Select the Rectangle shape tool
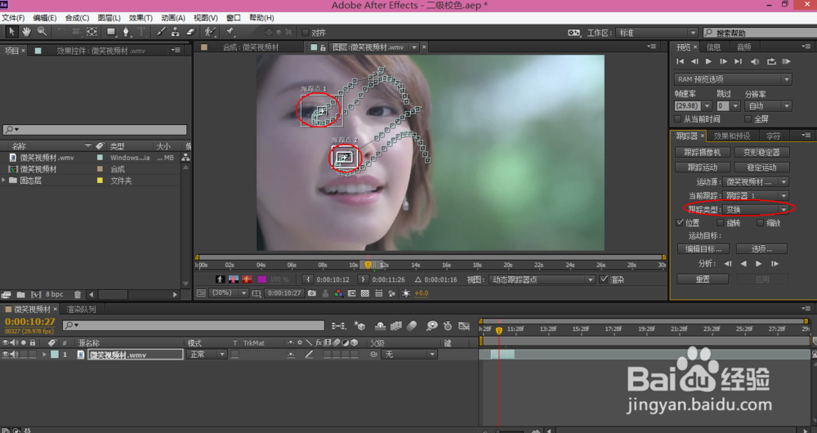 click(x=111, y=32)
